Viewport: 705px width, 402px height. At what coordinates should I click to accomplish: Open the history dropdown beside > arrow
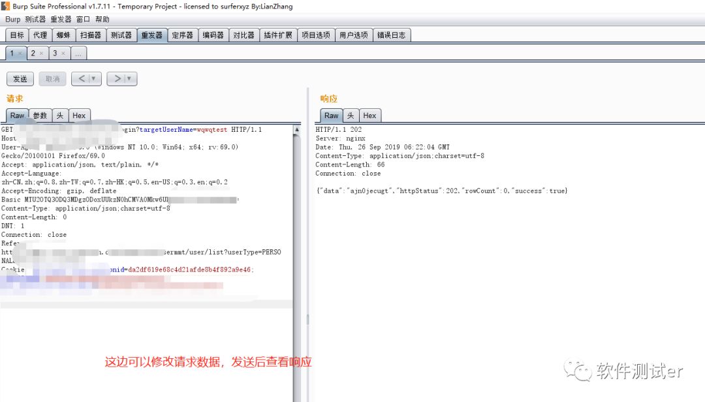click(129, 79)
